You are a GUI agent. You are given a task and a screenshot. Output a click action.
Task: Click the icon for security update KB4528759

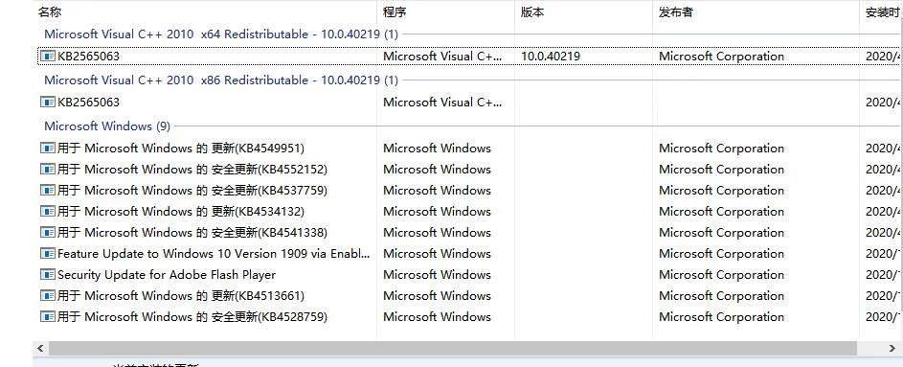click(x=48, y=317)
